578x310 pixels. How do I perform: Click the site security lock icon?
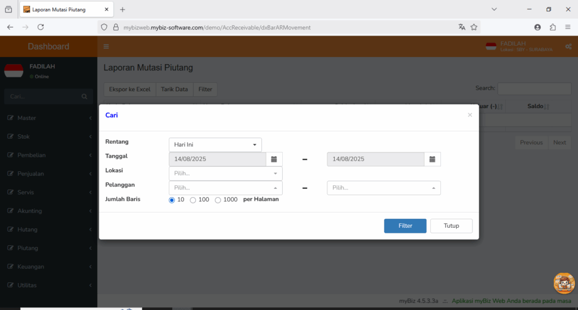coord(116,27)
